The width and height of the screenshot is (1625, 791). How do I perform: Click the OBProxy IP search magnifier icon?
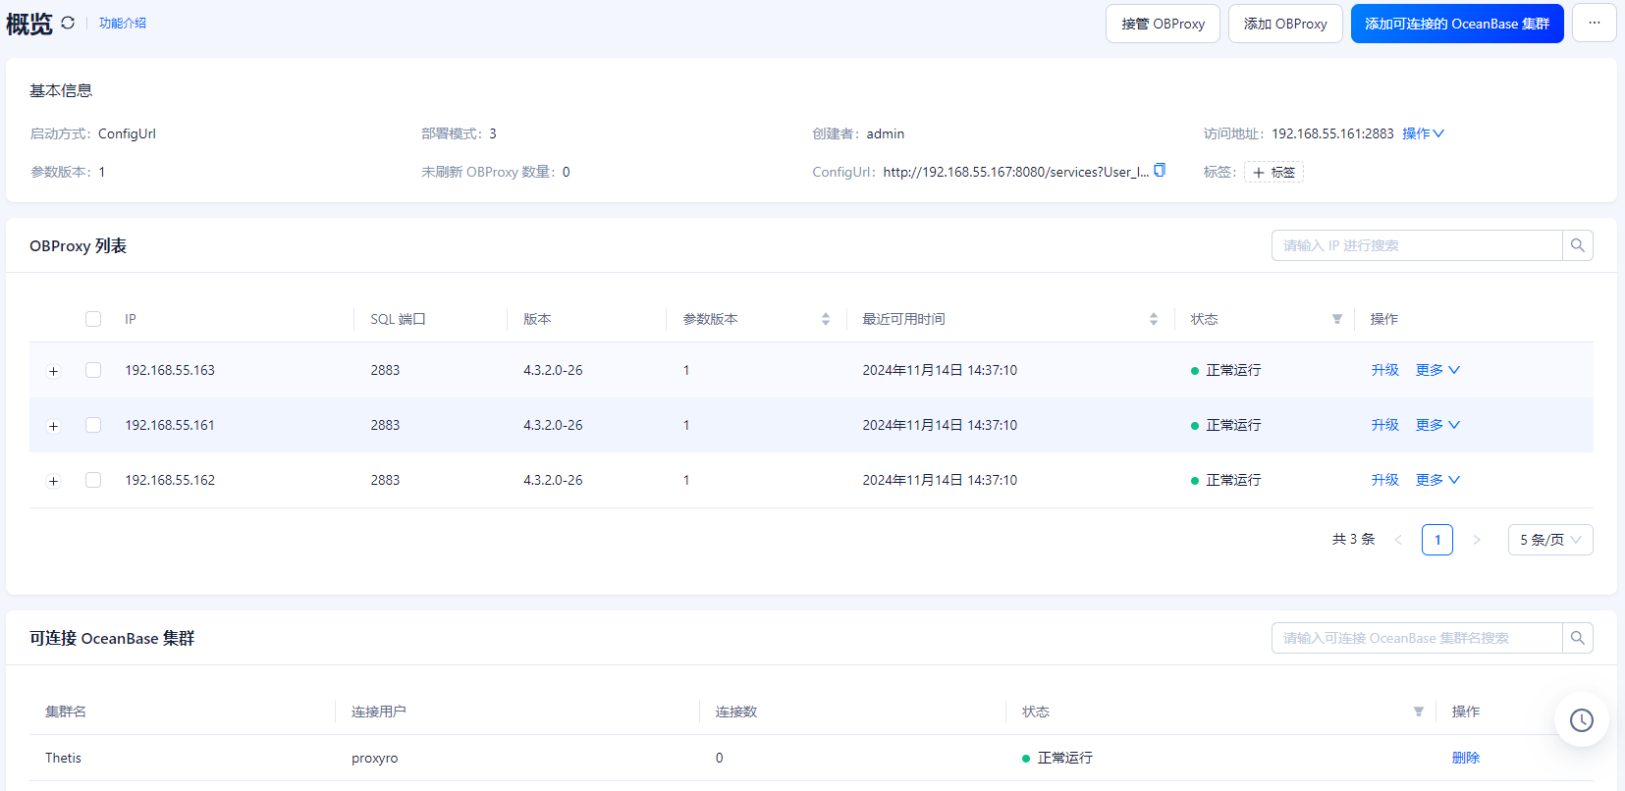pyautogui.click(x=1577, y=245)
